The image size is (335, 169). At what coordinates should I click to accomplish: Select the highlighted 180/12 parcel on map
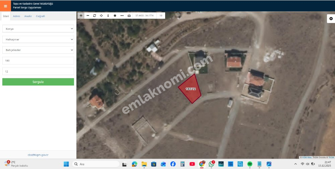[x=190, y=90]
